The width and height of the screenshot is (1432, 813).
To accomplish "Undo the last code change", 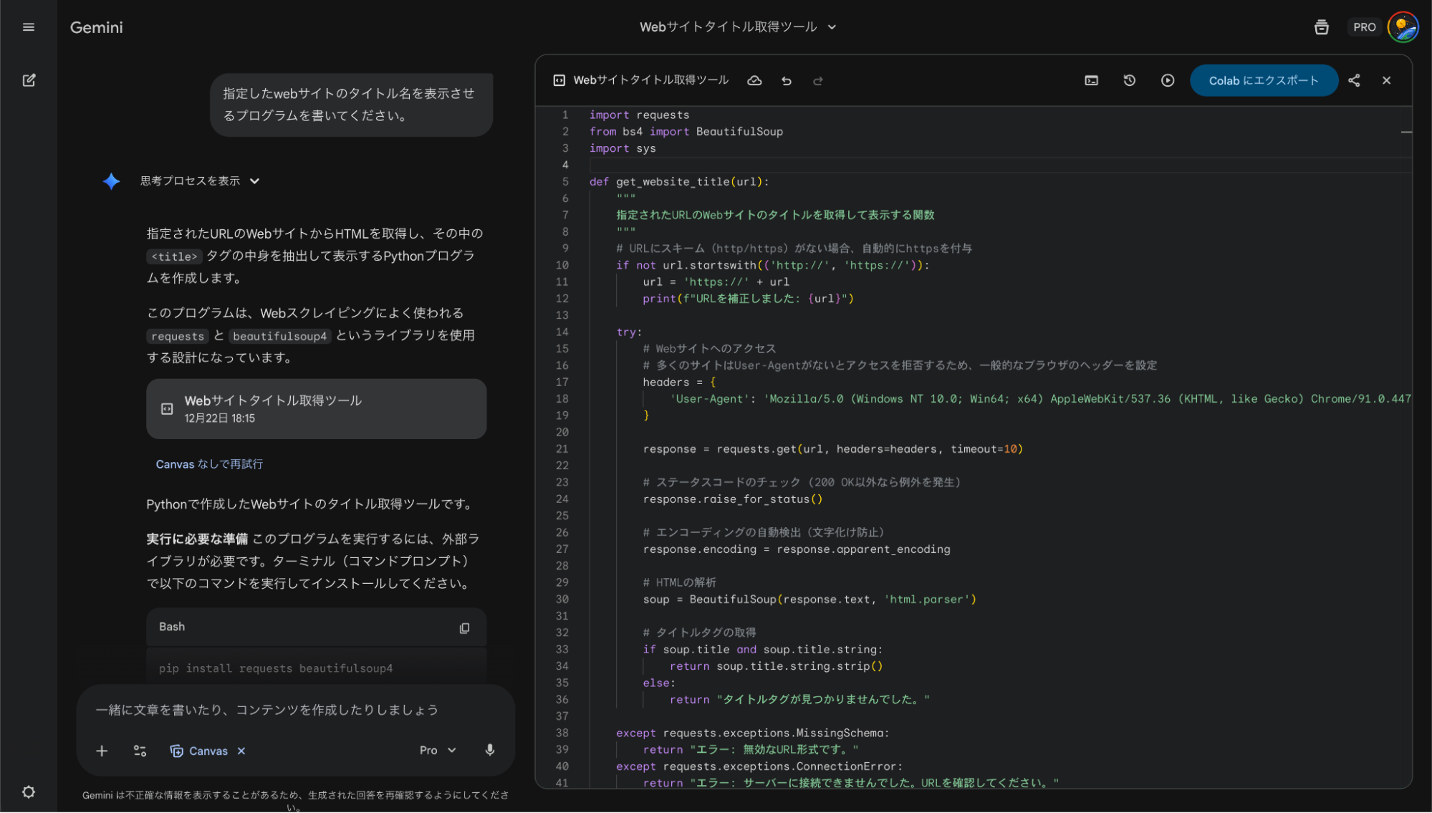I will [786, 80].
